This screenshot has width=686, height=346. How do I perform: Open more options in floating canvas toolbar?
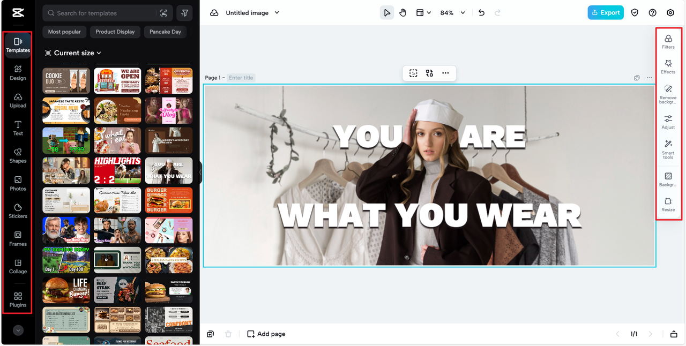445,73
